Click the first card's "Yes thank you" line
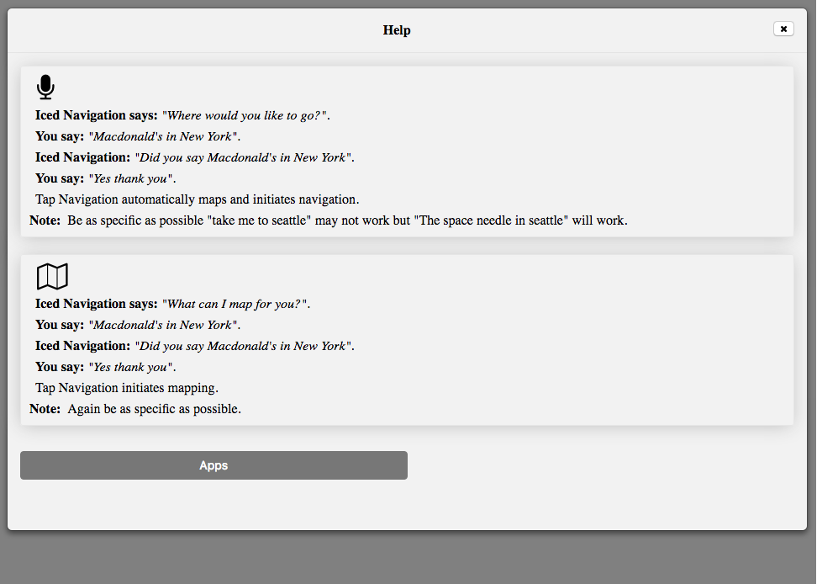 click(106, 178)
